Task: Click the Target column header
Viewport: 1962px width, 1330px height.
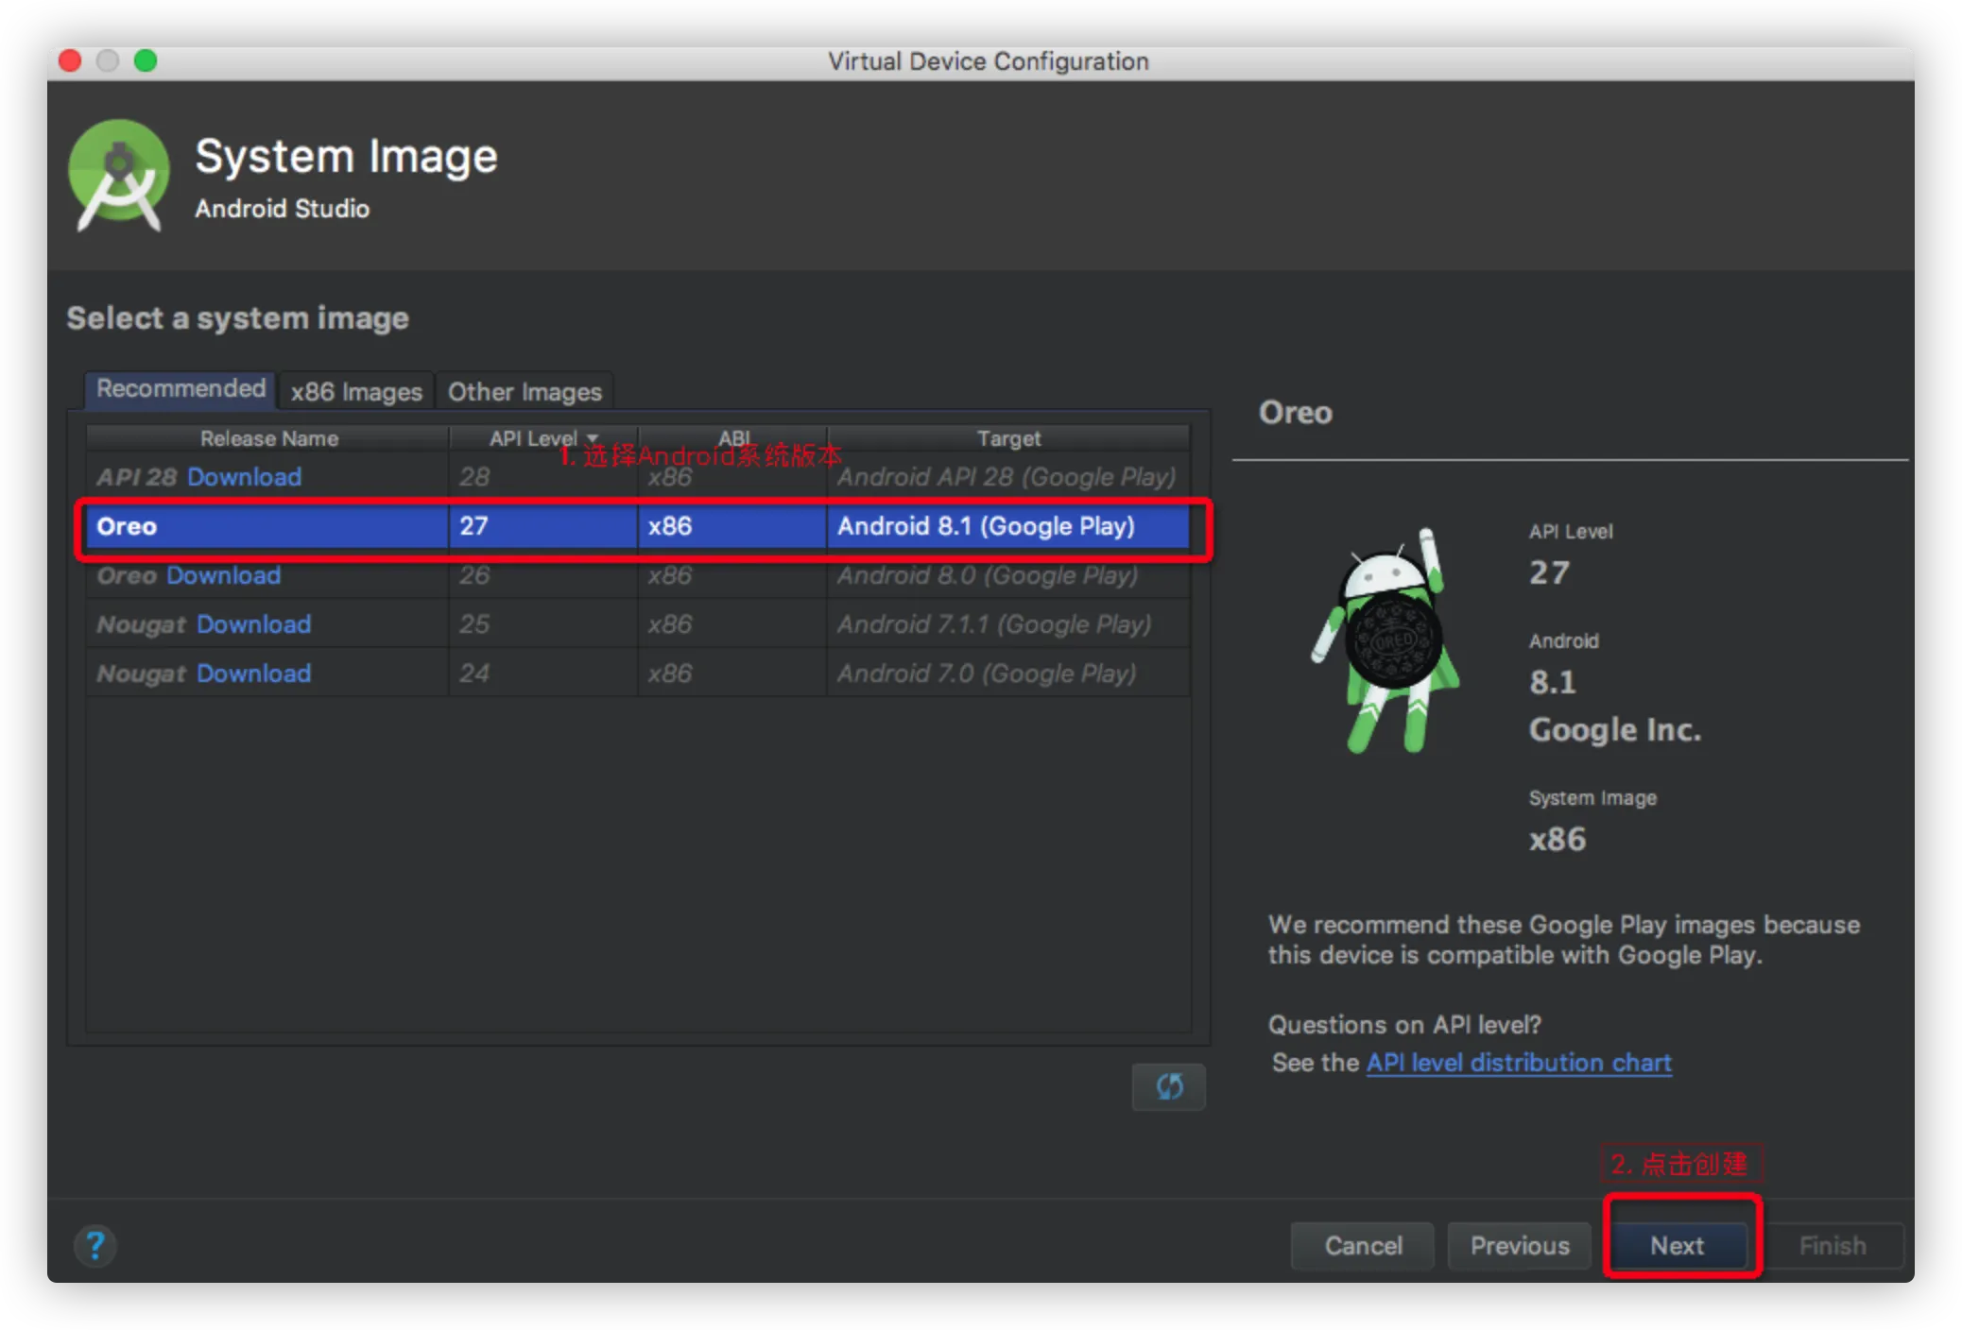Action: (x=1007, y=438)
